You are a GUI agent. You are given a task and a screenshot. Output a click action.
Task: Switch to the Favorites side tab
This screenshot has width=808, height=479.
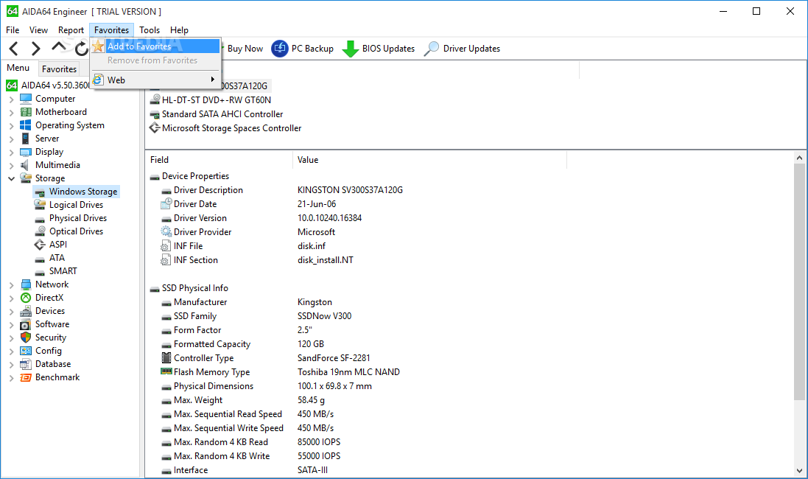pos(59,69)
